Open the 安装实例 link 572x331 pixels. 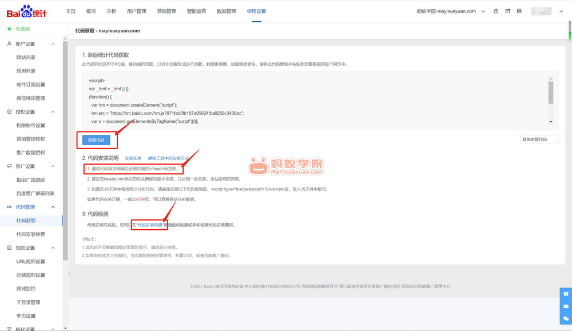tap(133, 158)
